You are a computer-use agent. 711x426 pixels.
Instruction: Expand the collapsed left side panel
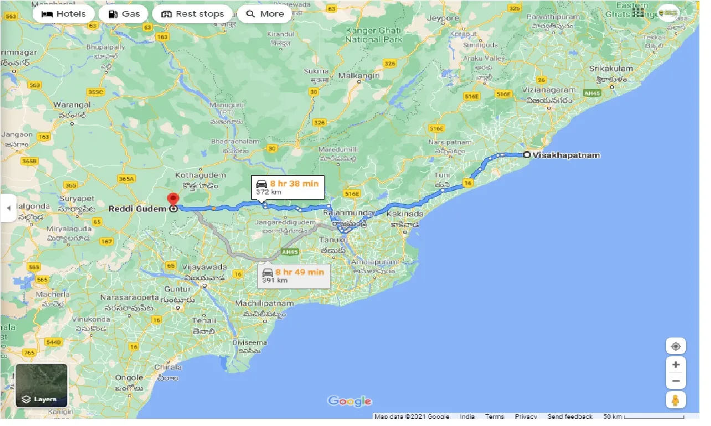pos(8,208)
